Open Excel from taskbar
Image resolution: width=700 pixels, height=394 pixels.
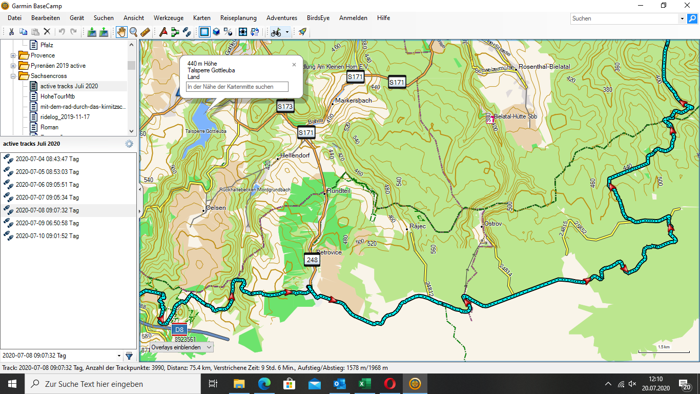pyautogui.click(x=365, y=384)
